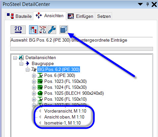Select Pos. 1026 (FL 150x10) entry

65,99
